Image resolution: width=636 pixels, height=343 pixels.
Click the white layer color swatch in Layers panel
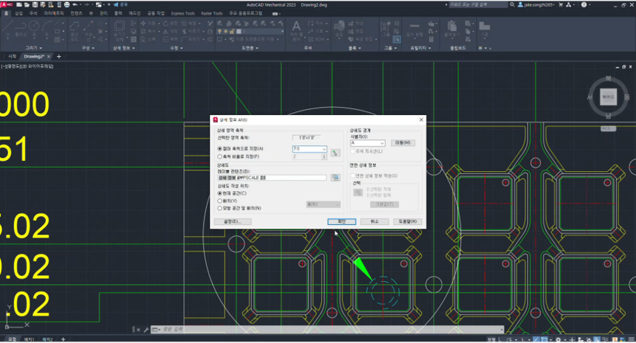239,31
